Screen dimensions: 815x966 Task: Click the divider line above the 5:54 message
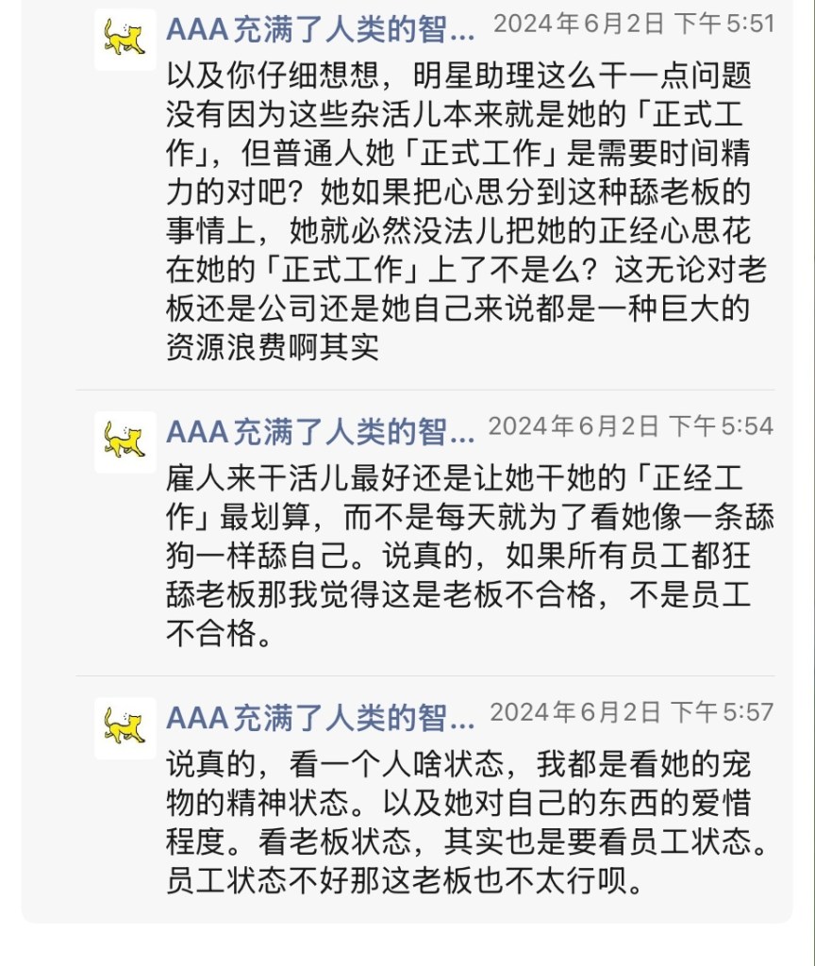pyautogui.click(x=424, y=390)
